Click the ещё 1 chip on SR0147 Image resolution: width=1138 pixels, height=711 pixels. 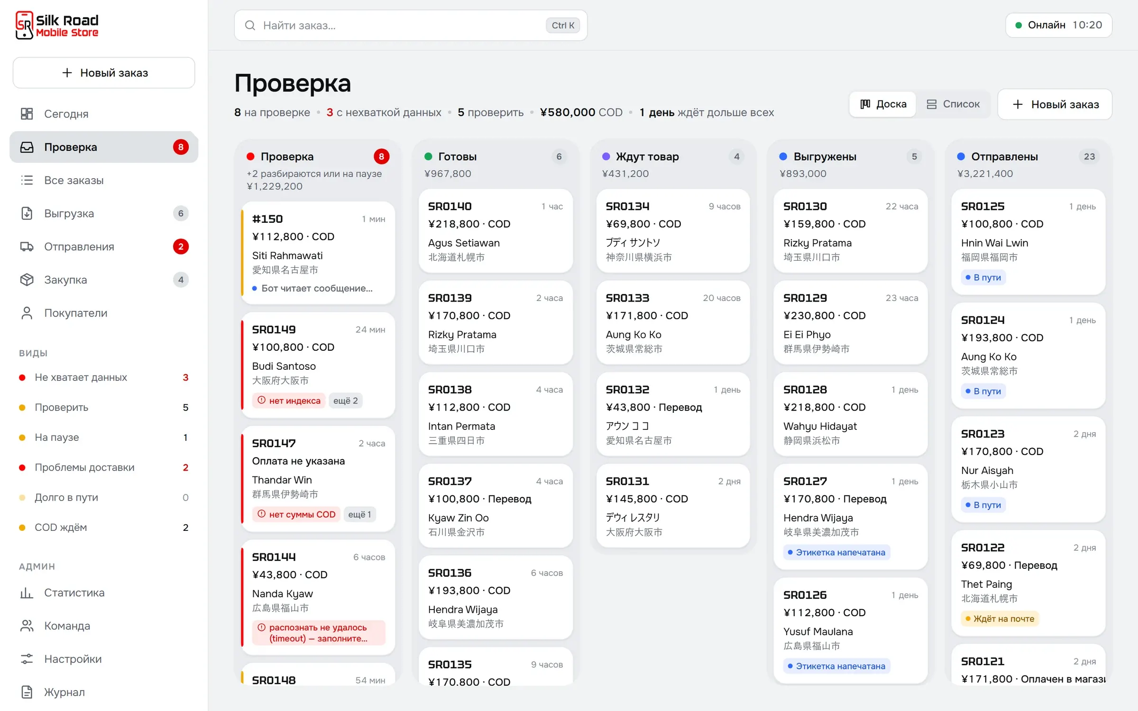coord(360,514)
